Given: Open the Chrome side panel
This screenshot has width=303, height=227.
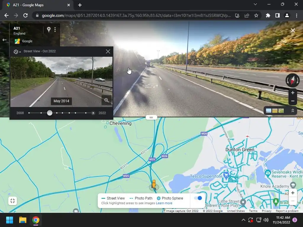Looking at the screenshot, I should [x=278, y=15].
